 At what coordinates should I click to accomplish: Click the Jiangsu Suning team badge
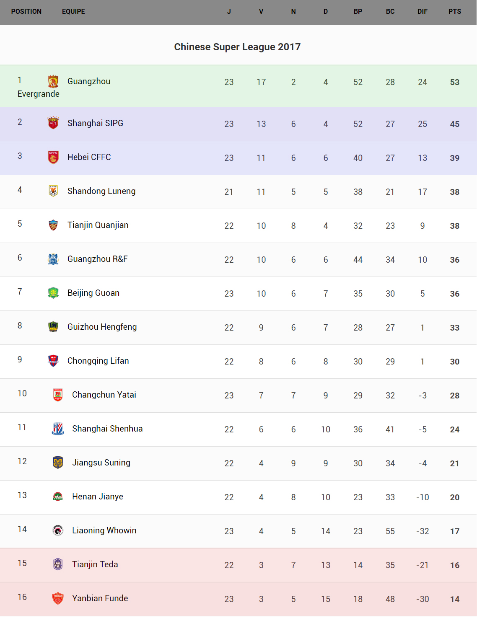tap(58, 463)
